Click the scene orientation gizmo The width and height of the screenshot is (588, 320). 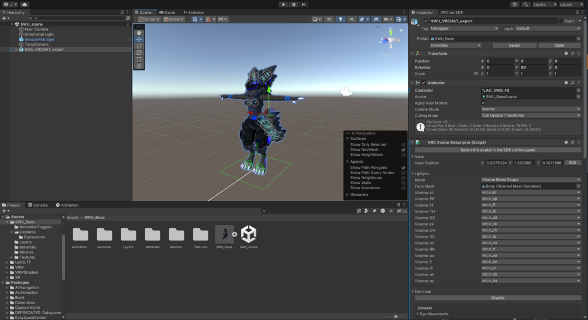(x=390, y=39)
